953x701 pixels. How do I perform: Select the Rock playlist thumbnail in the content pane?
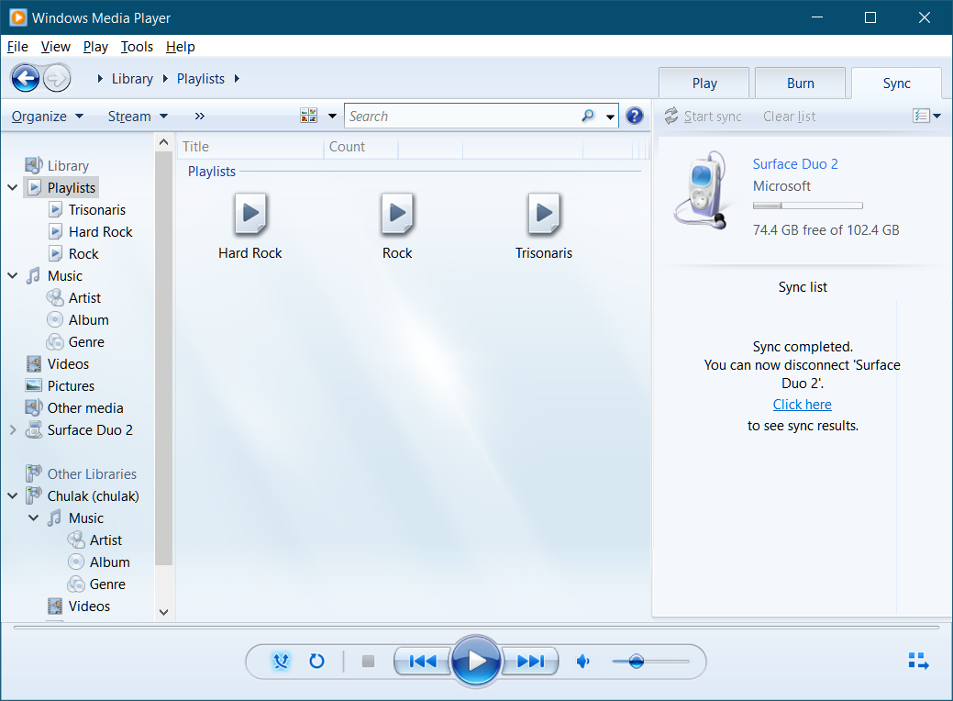coord(397,227)
